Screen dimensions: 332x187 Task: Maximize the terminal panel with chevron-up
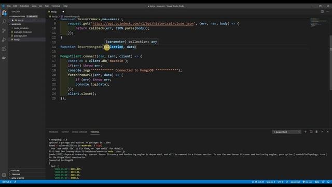[322, 132]
